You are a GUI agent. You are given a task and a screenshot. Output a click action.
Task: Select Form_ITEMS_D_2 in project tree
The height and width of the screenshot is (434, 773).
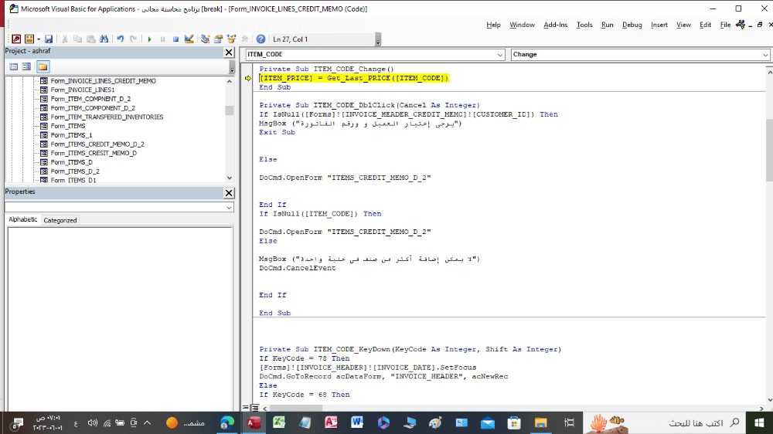click(x=75, y=171)
